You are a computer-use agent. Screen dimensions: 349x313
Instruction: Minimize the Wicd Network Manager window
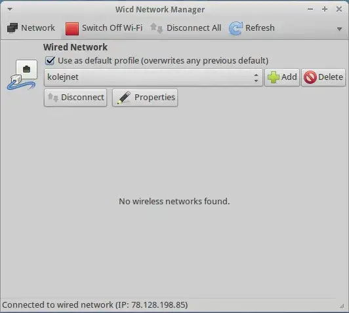(x=310, y=9)
